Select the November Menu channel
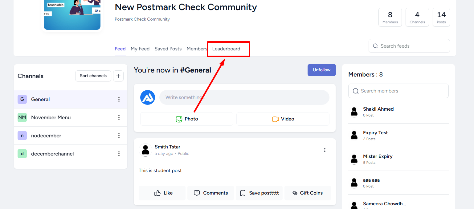Viewport: 474px width, 209px height. (x=71, y=117)
